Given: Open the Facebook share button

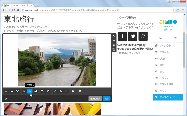Looking at the screenshot, I should [x=122, y=36].
